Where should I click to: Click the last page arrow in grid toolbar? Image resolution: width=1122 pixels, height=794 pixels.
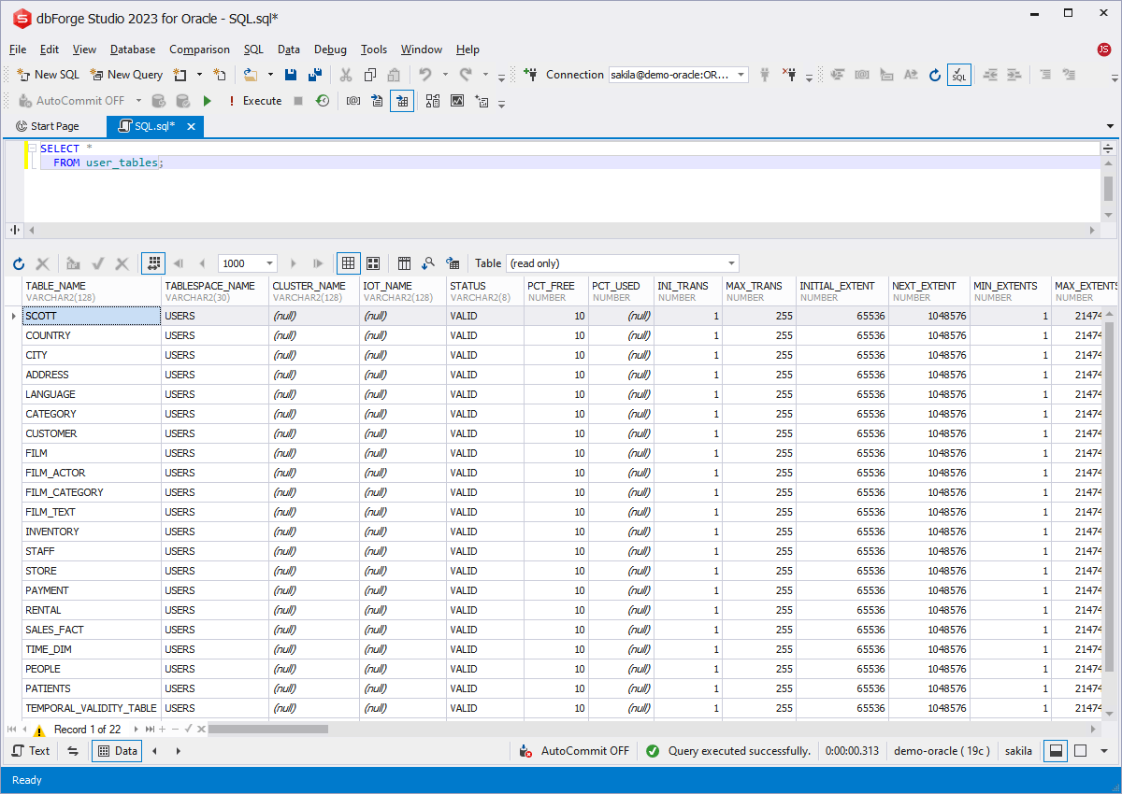coord(318,263)
